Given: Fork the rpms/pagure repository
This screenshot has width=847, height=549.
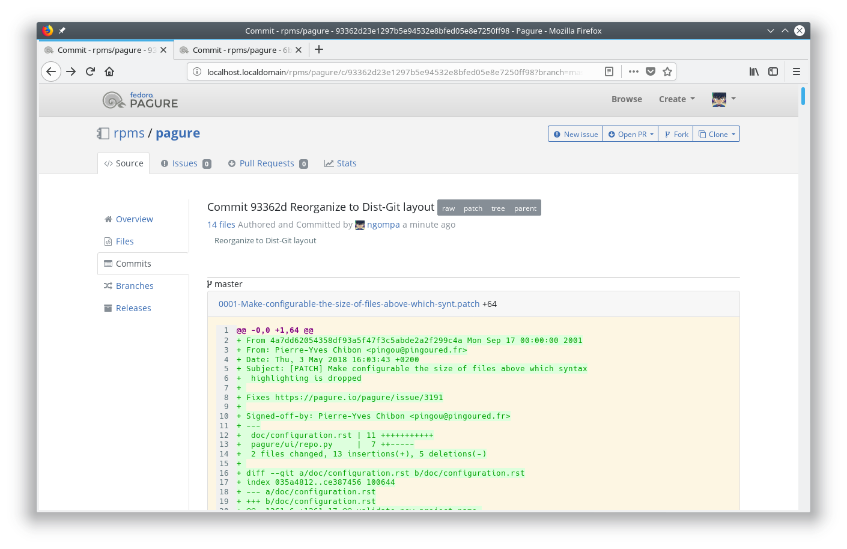Looking at the screenshot, I should click(676, 134).
